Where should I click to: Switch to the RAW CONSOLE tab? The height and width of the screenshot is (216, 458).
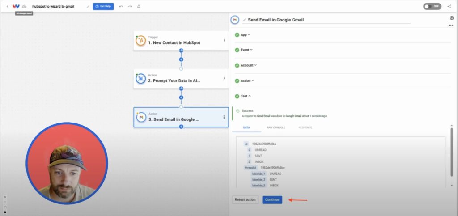click(276, 127)
